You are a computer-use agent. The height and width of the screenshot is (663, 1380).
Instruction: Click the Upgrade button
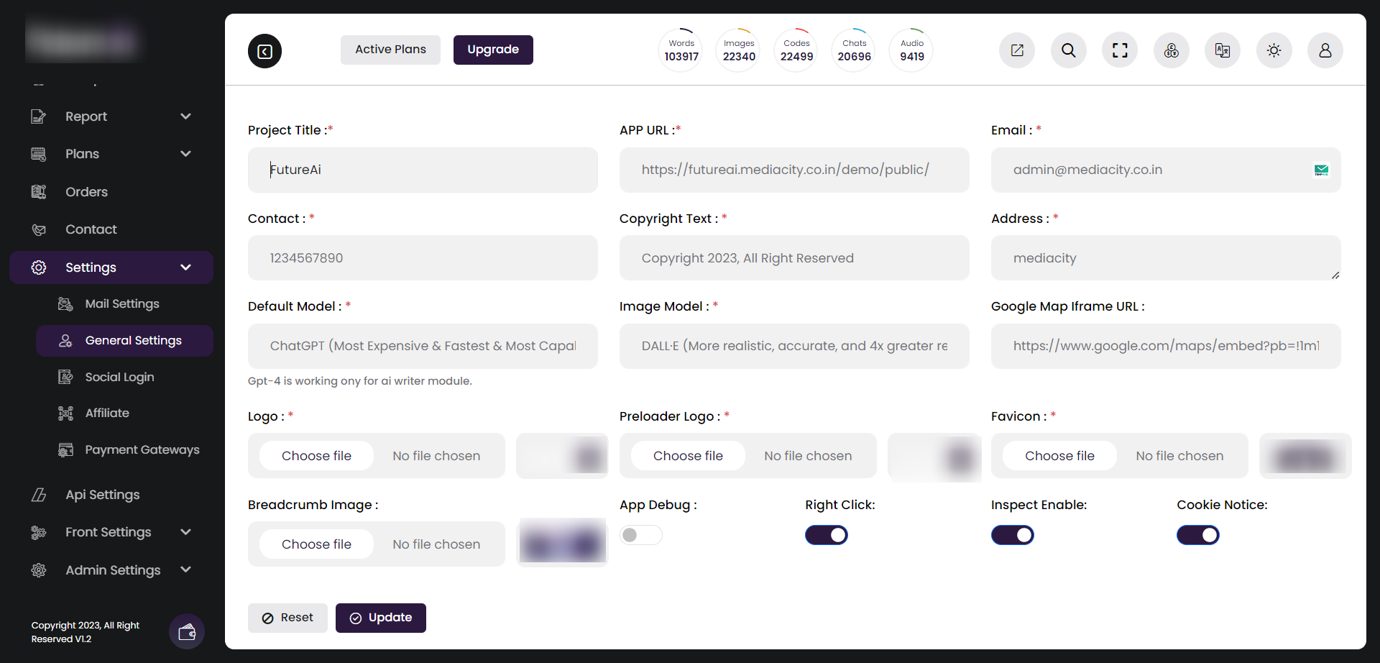tap(492, 50)
